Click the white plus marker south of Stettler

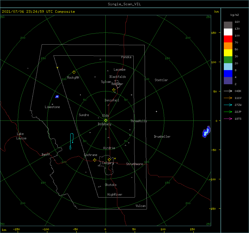[x=156, y=111]
